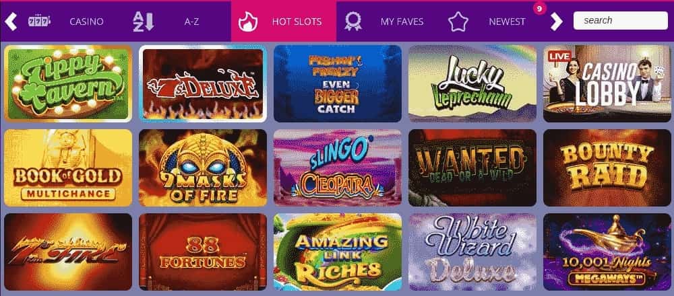The width and height of the screenshot is (674, 296).
Task: Open the A-Z tab label
Action: pyautogui.click(x=191, y=22)
